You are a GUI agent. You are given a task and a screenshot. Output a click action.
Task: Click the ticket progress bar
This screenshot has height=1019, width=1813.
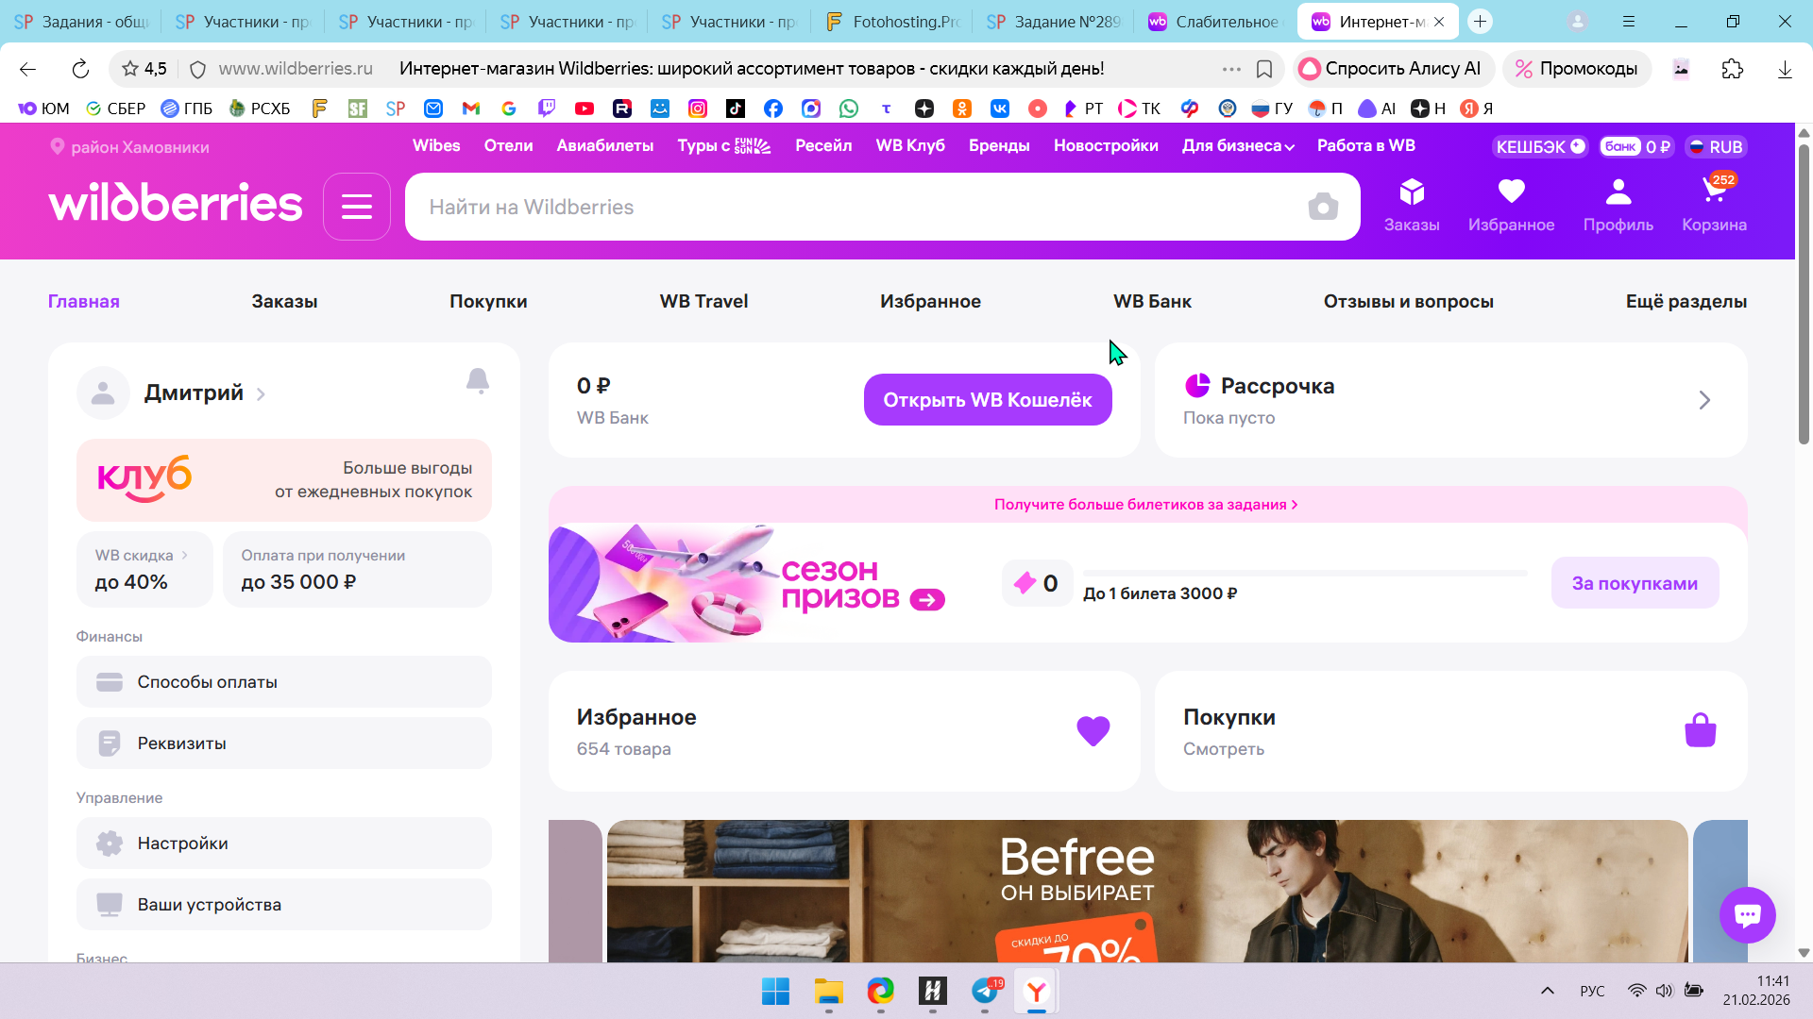pyautogui.click(x=1305, y=573)
